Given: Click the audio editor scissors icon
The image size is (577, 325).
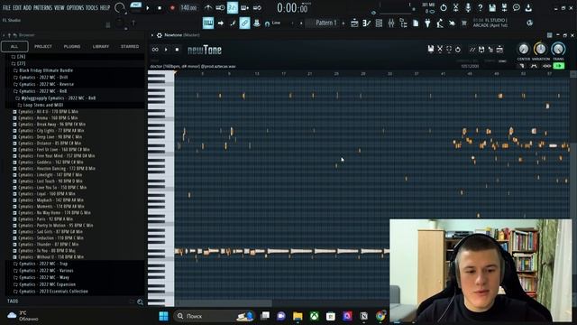Looking at the screenshot, I should (x=455, y=8).
